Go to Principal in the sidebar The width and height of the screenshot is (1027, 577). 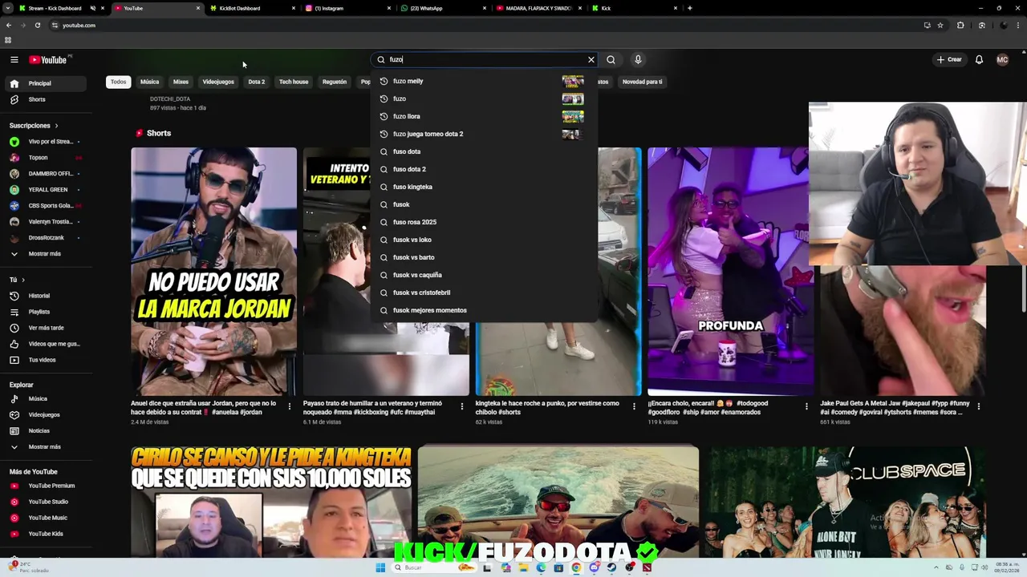pyautogui.click(x=47, y=83)
